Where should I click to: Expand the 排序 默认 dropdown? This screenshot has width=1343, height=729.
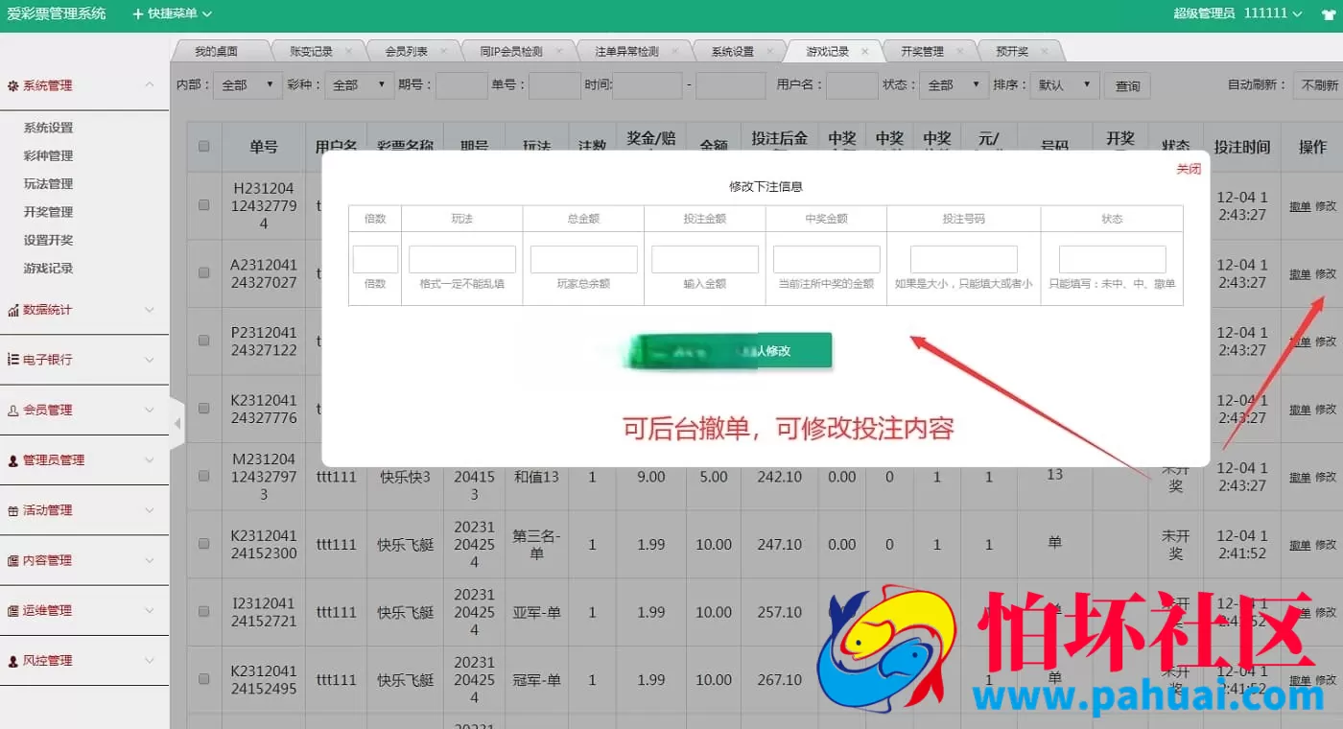[1065, 85]
